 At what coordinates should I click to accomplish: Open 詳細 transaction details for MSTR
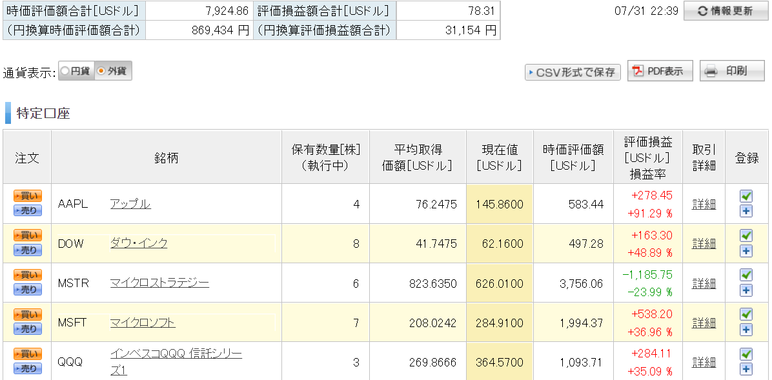(x=704, y=283)
